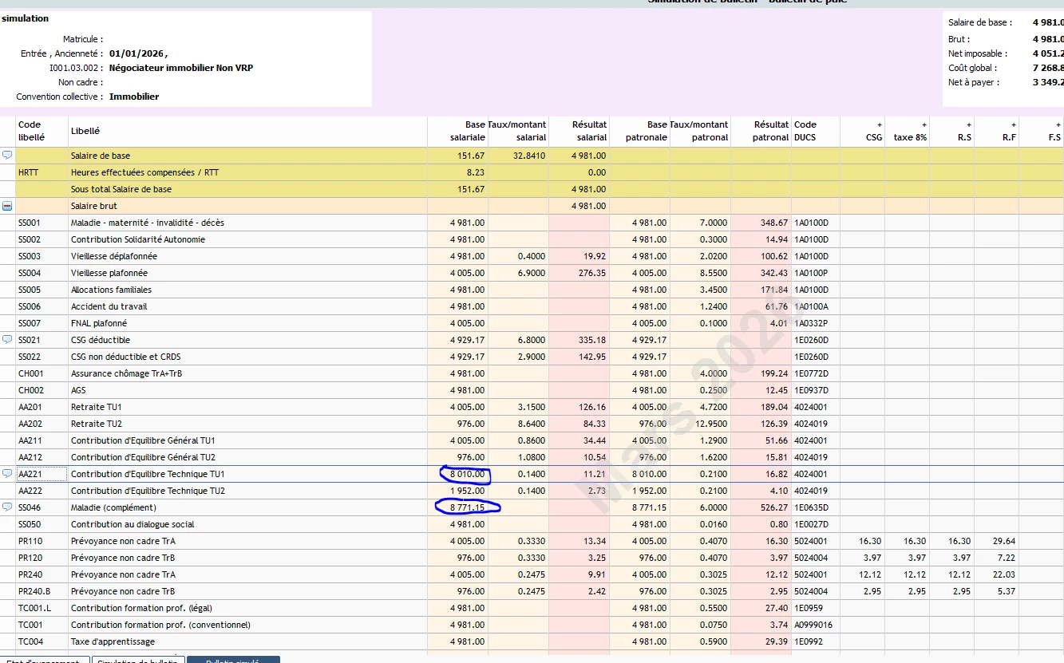This screenshot has width=1064, height=663.
Task: Expand the R.F column header
Action: pyautogui.click(x=1014, y=124)
